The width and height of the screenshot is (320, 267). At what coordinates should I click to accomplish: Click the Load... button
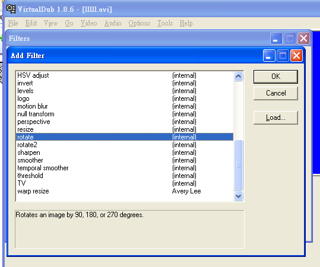coord(275,117)
